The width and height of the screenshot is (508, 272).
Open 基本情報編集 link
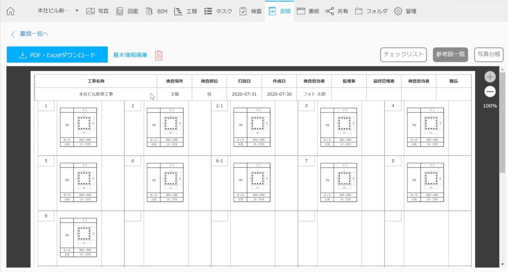pos(130,55)
